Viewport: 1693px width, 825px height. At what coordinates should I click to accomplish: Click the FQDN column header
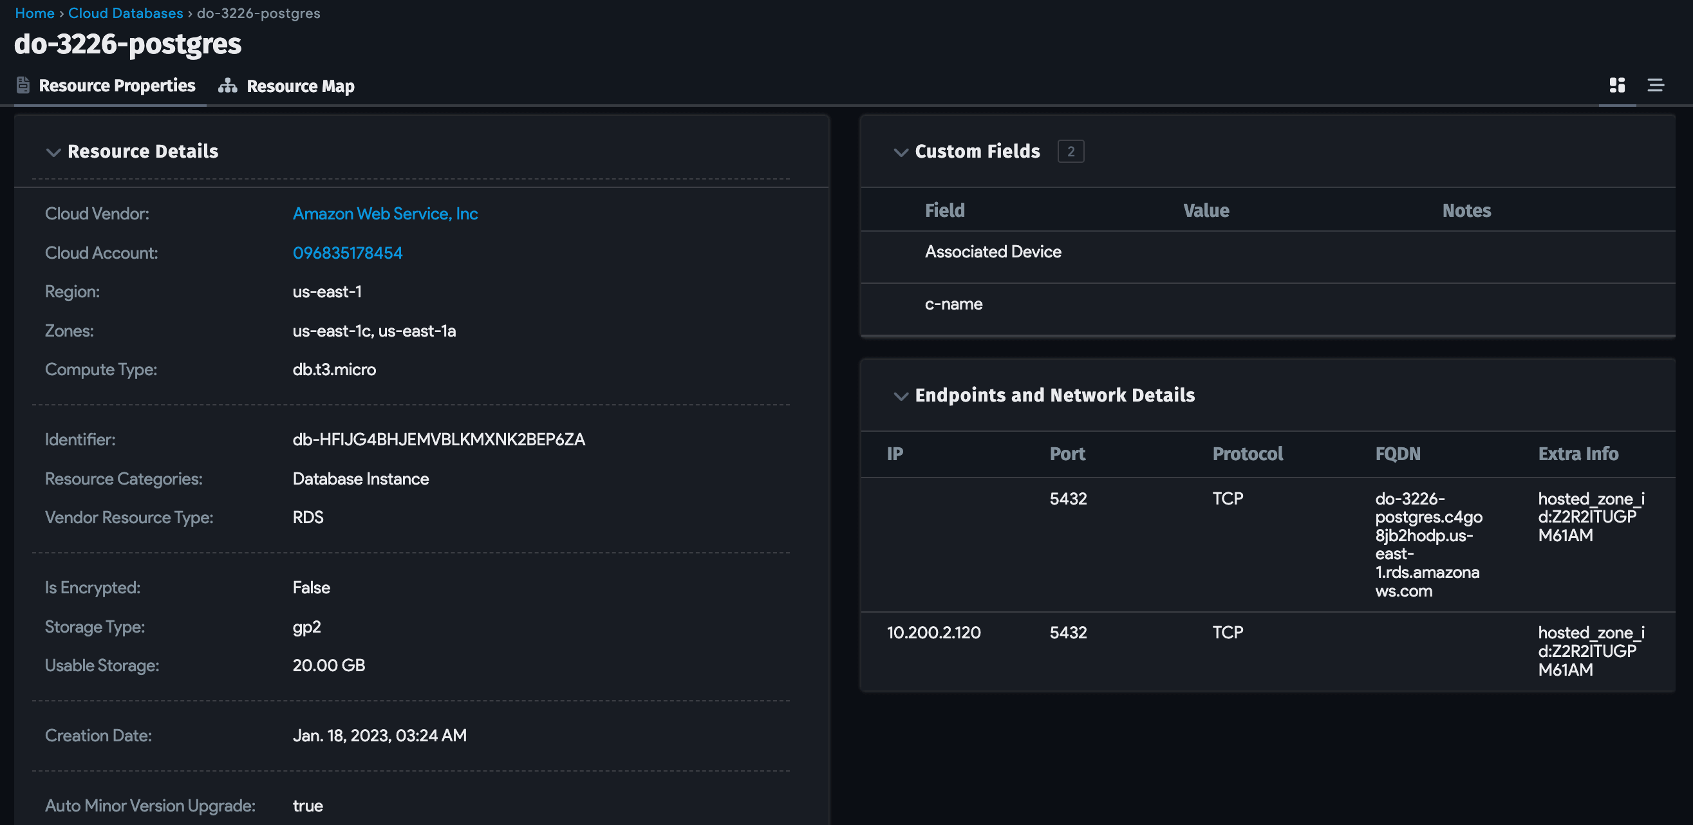coord(1398,454)
